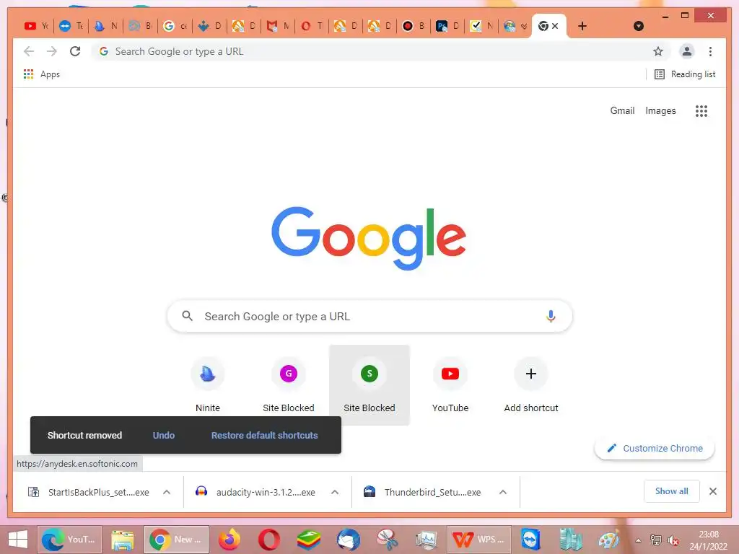Close the downloads bar

point(713,491)
